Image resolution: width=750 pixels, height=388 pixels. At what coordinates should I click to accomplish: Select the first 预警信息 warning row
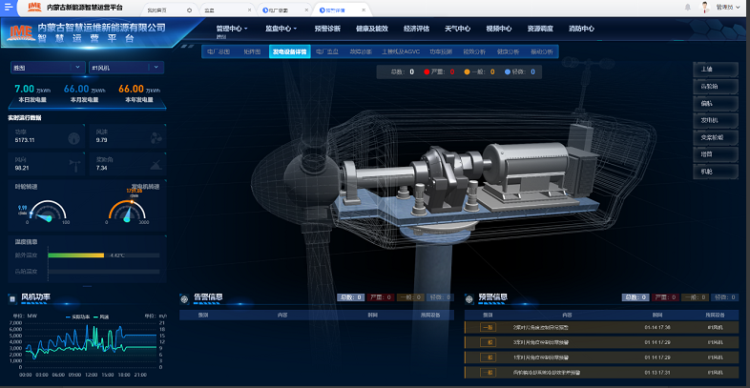[601, 327]
